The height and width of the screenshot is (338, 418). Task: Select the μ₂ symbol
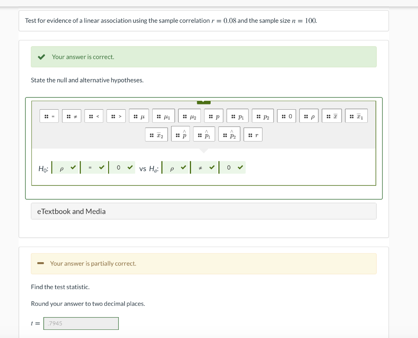tap(189, 116)
